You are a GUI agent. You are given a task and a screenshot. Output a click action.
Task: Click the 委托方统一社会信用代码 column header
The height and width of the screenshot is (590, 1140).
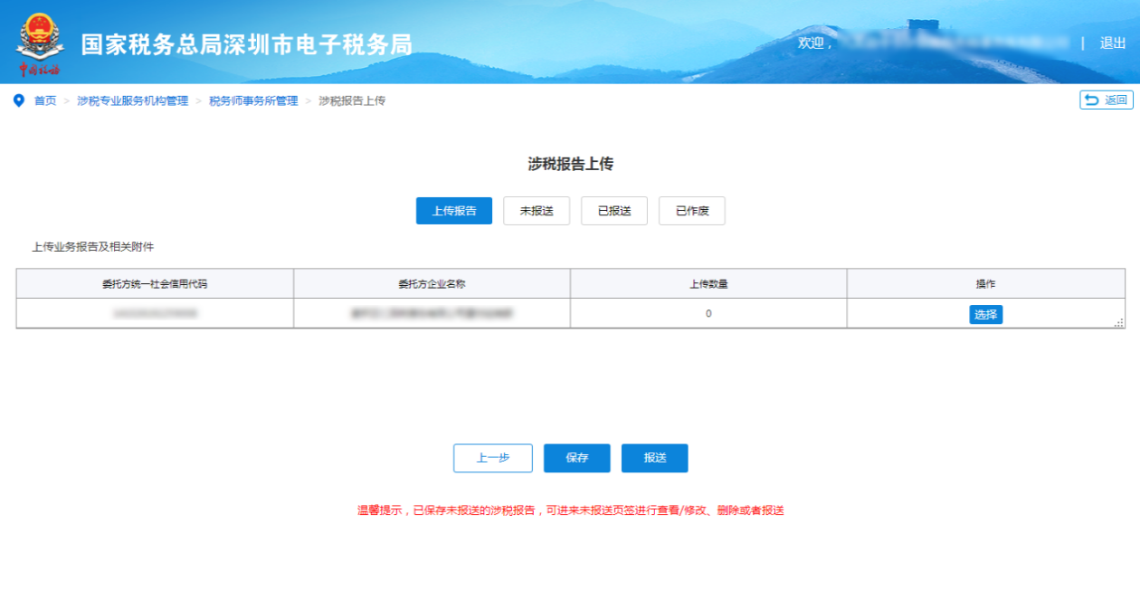pyautogui.click(x=155, y=283)
